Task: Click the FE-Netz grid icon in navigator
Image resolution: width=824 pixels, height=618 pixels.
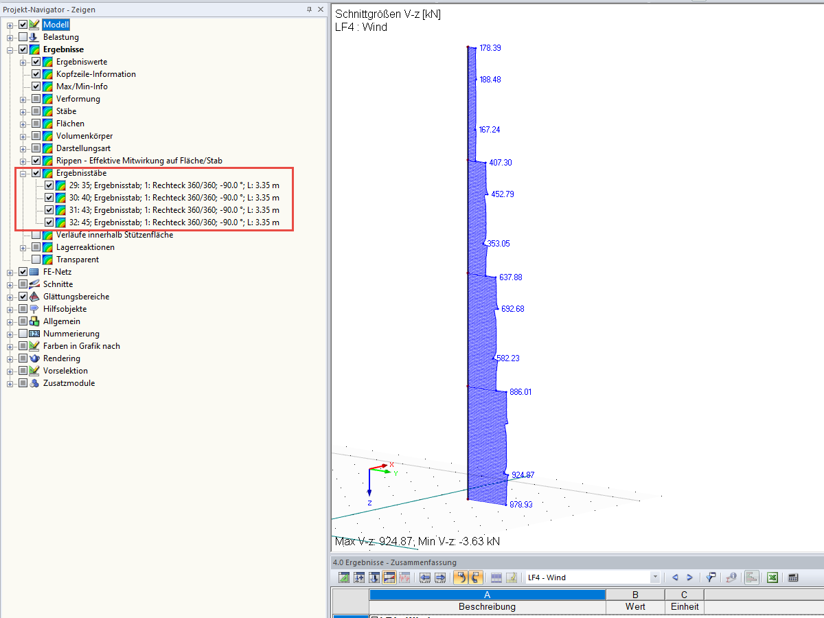Action: [33, 271]
